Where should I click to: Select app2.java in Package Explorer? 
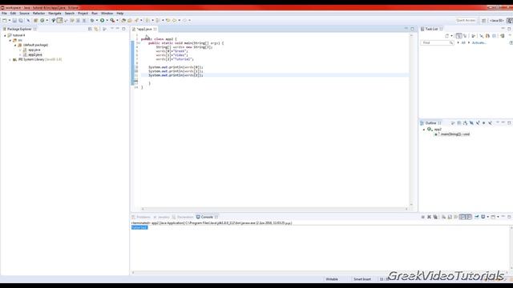click(x=34, y=54)
